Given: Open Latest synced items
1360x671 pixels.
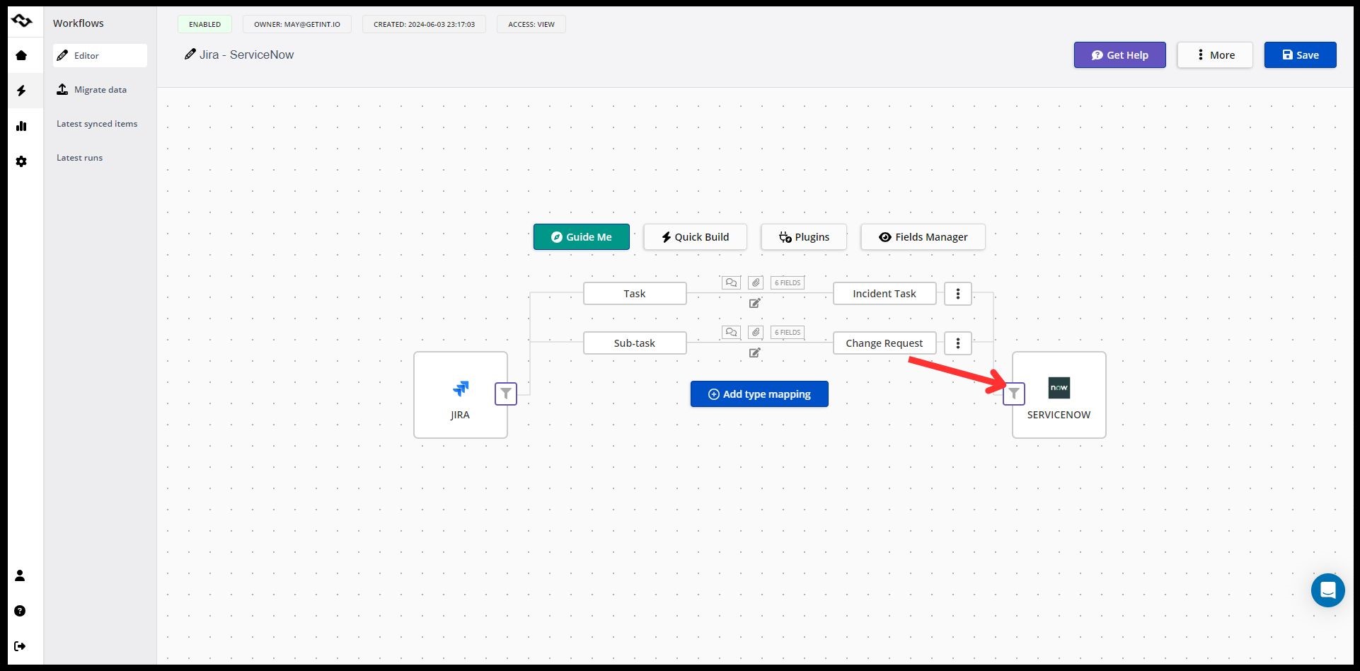Looking at the screenshot, I should (x=97, y=124).
